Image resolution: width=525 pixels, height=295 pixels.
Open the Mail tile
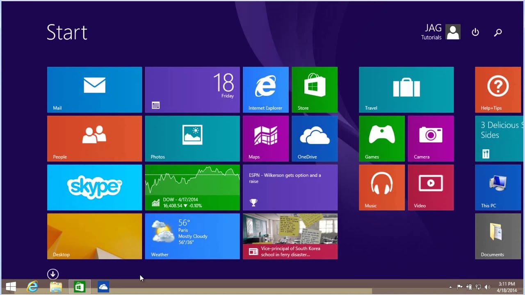coord(94,90)
